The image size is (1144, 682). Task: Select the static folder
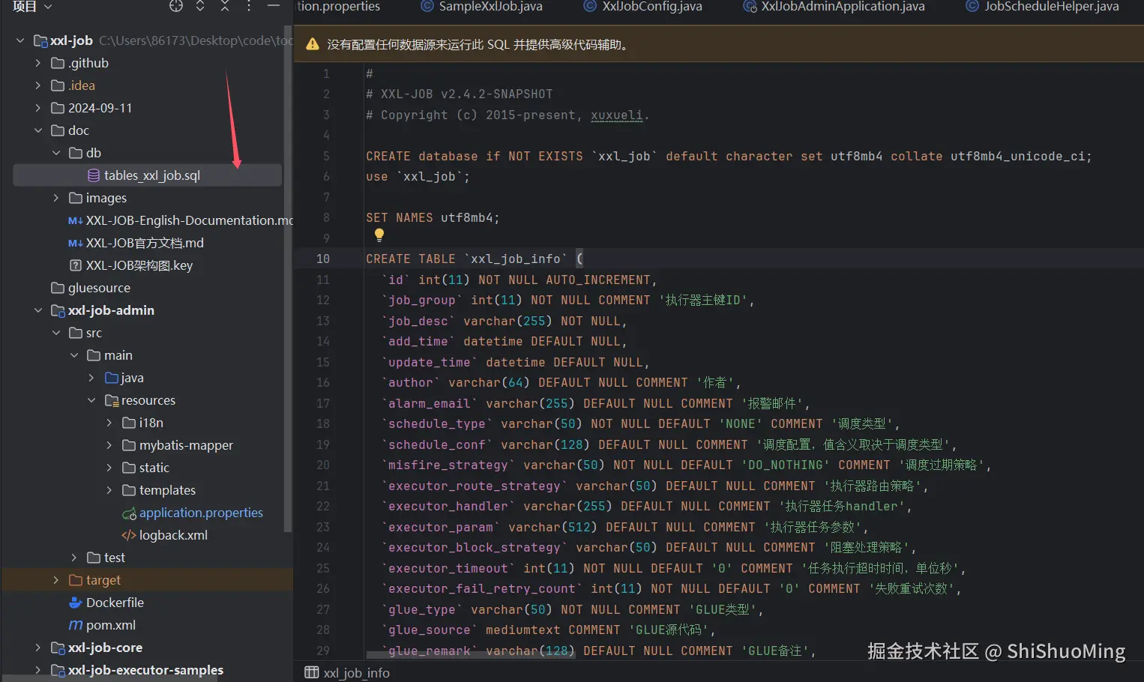click(x=154, y=468)
